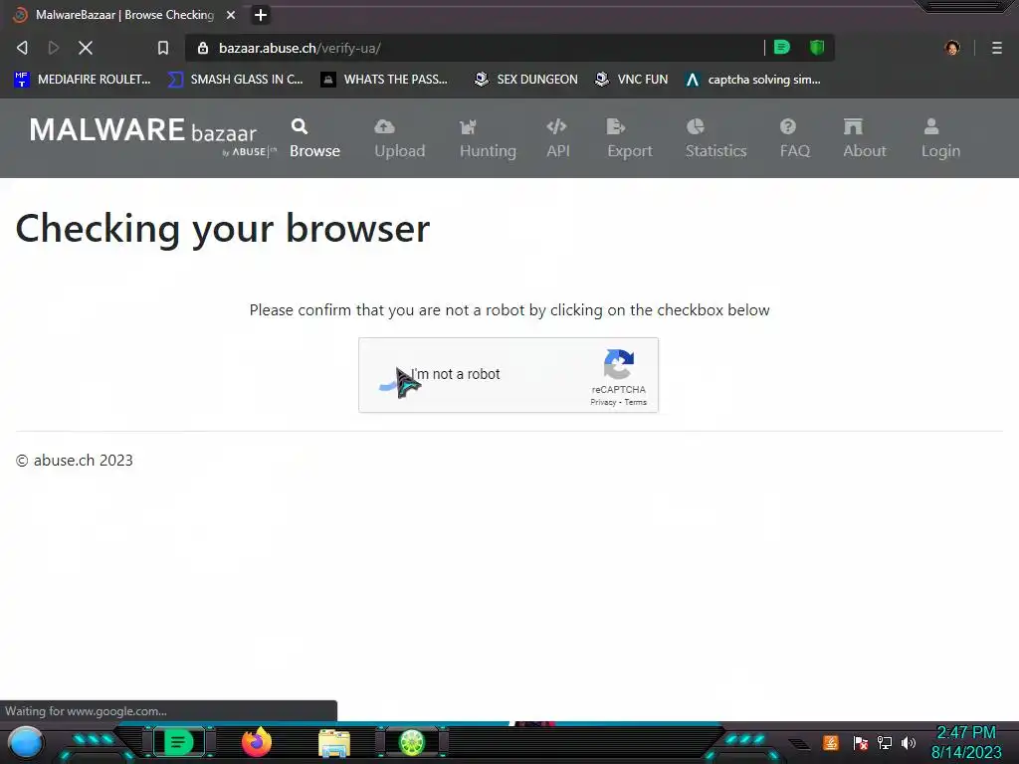
Task: Open the green chat app on taskbar
Action: pos(179,742)
